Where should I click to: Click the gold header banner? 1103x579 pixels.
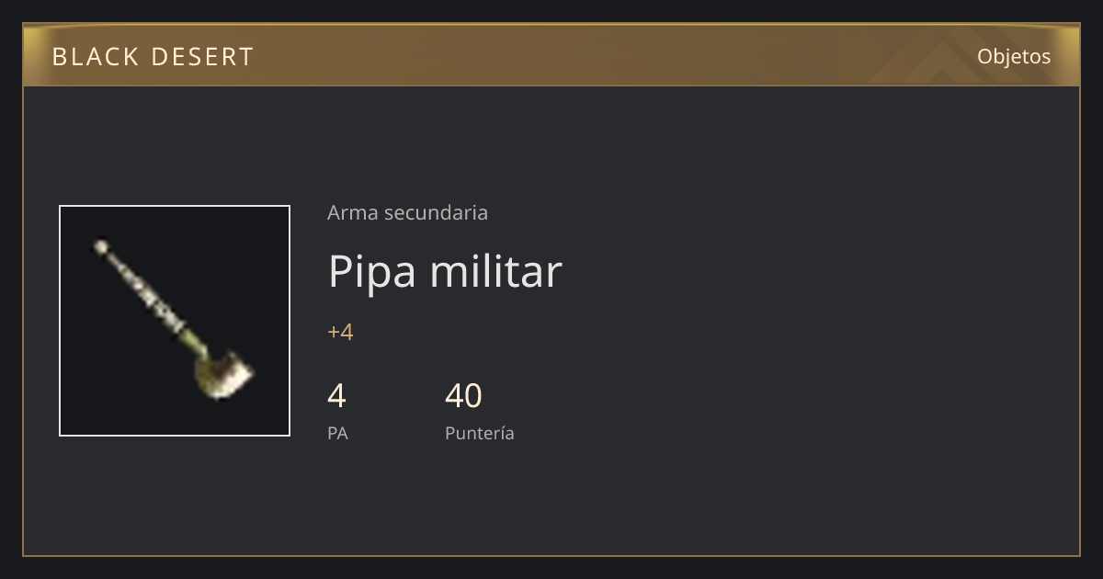[551, 55]
